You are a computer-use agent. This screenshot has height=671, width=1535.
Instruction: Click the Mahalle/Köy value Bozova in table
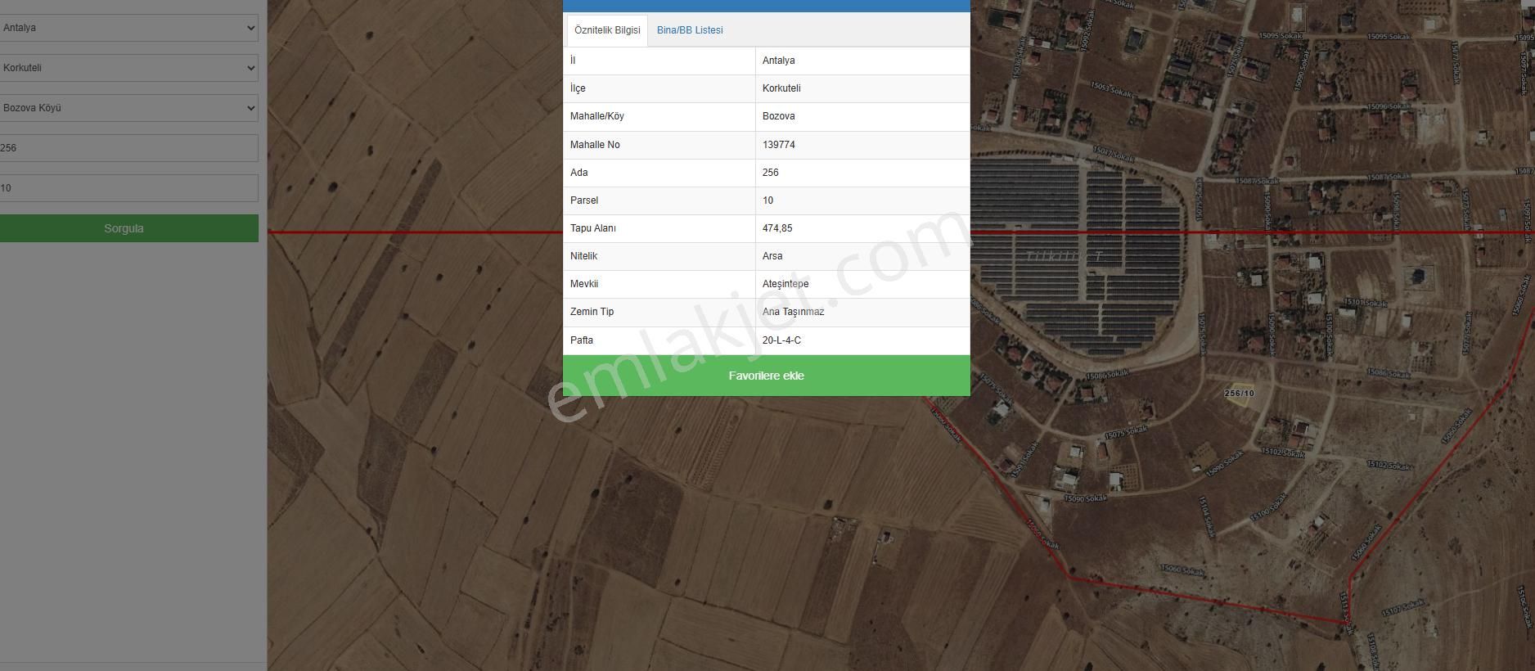779,116
